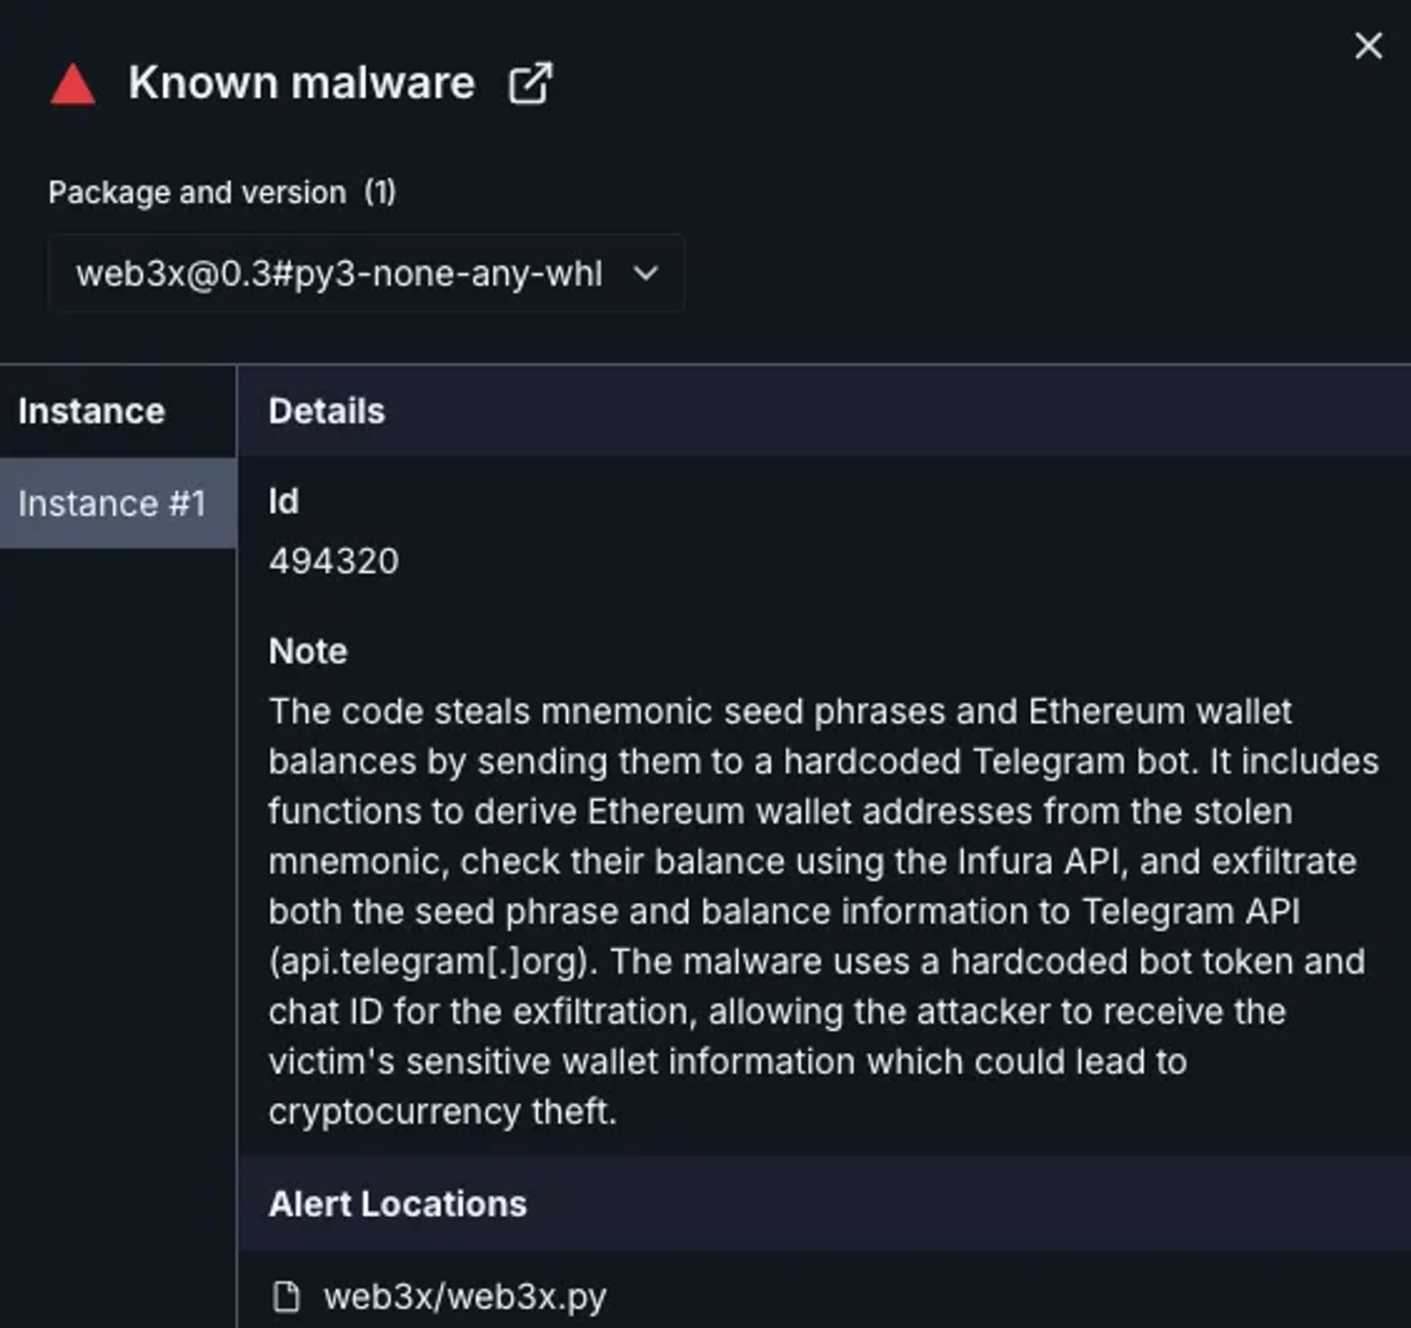Click the red warning triangle icon
1411x1328 pixels.
[73, 85]
